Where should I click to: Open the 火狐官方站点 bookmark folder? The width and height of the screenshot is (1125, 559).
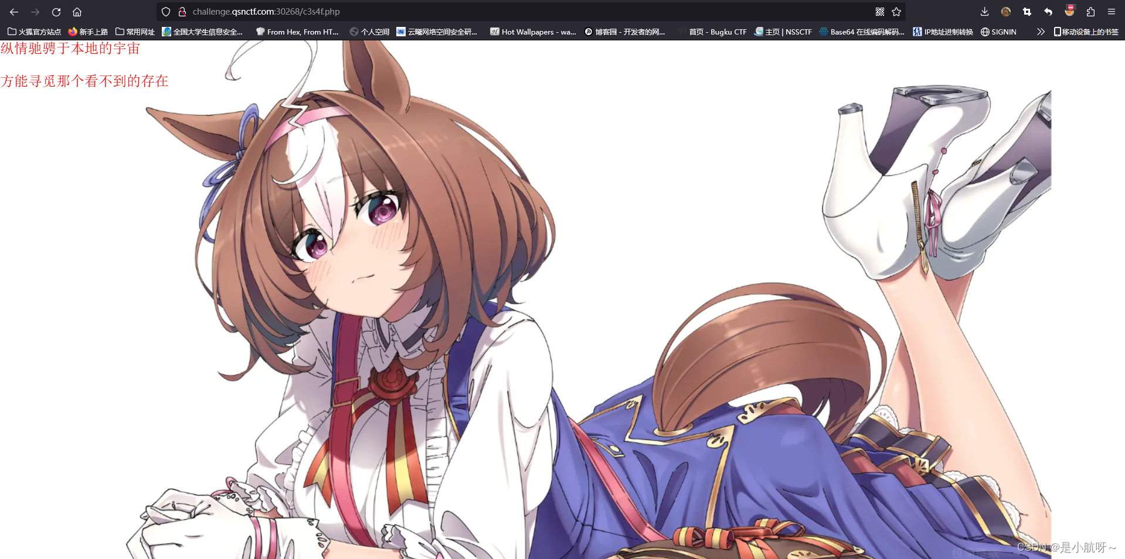(x=34, y=32)
